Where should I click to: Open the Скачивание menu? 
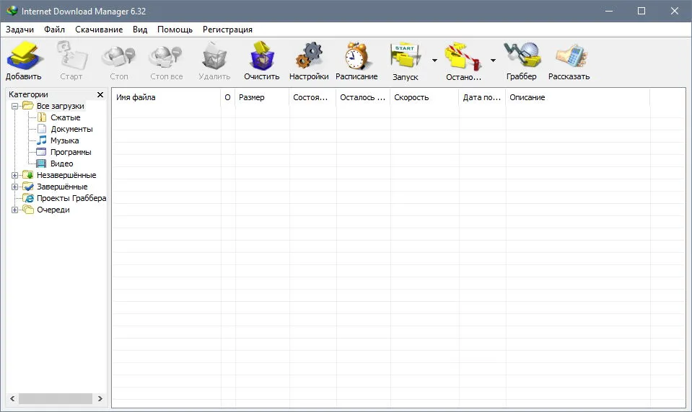pyautogui.click(x=99, y=30)
